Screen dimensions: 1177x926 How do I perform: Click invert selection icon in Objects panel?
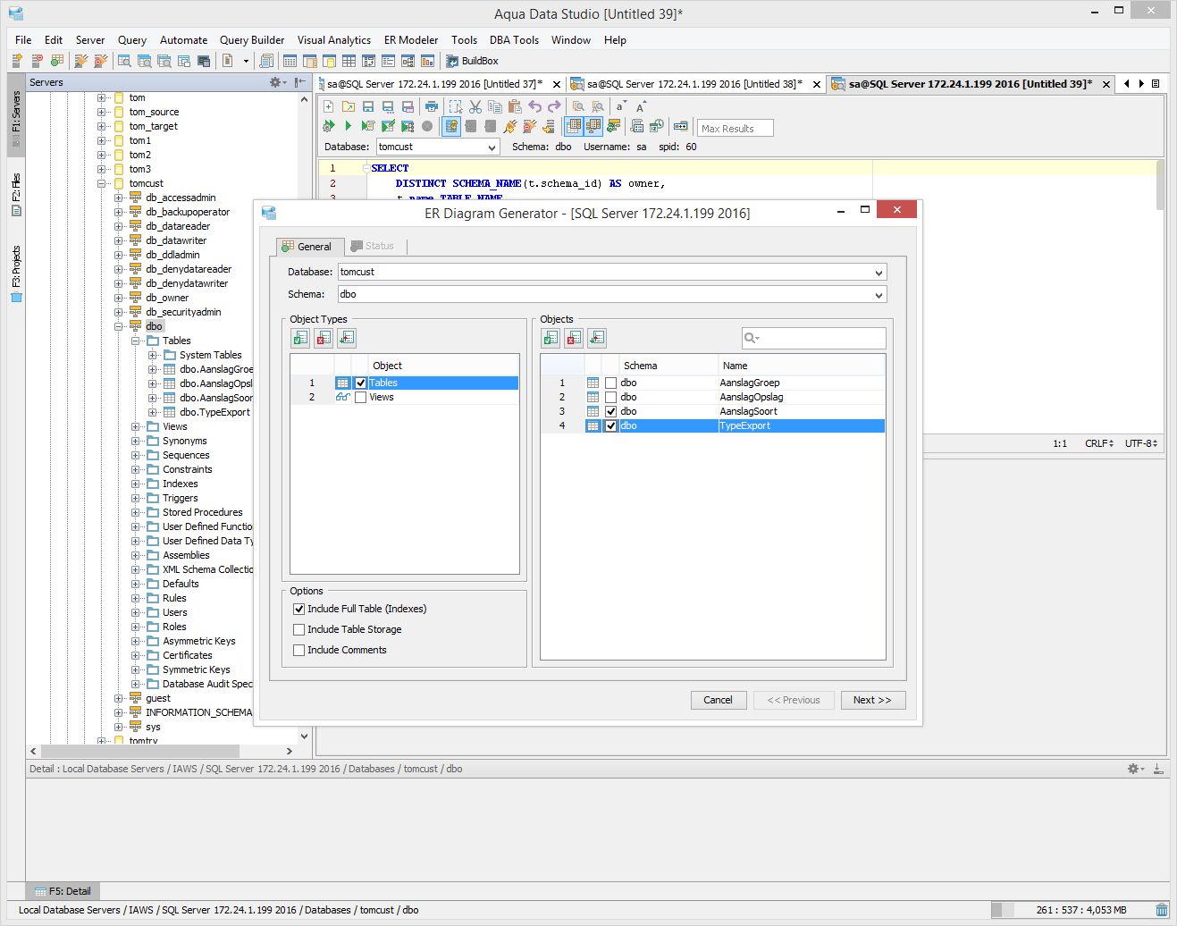(597, 338)
